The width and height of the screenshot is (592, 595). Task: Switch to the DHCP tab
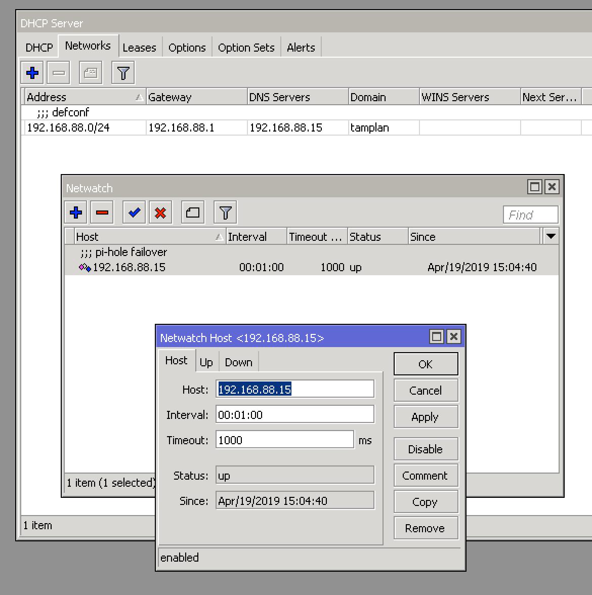(x=39, y=48)
